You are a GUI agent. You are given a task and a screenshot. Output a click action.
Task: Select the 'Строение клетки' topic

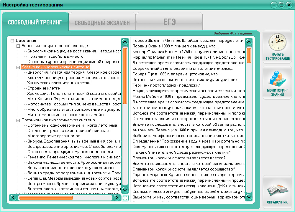point(44,88)
